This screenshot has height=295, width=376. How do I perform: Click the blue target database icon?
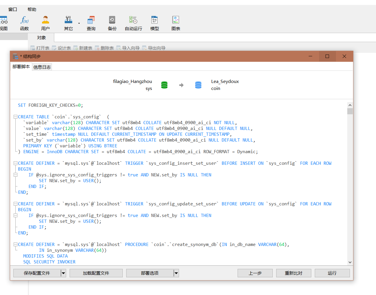pos(198,85)
